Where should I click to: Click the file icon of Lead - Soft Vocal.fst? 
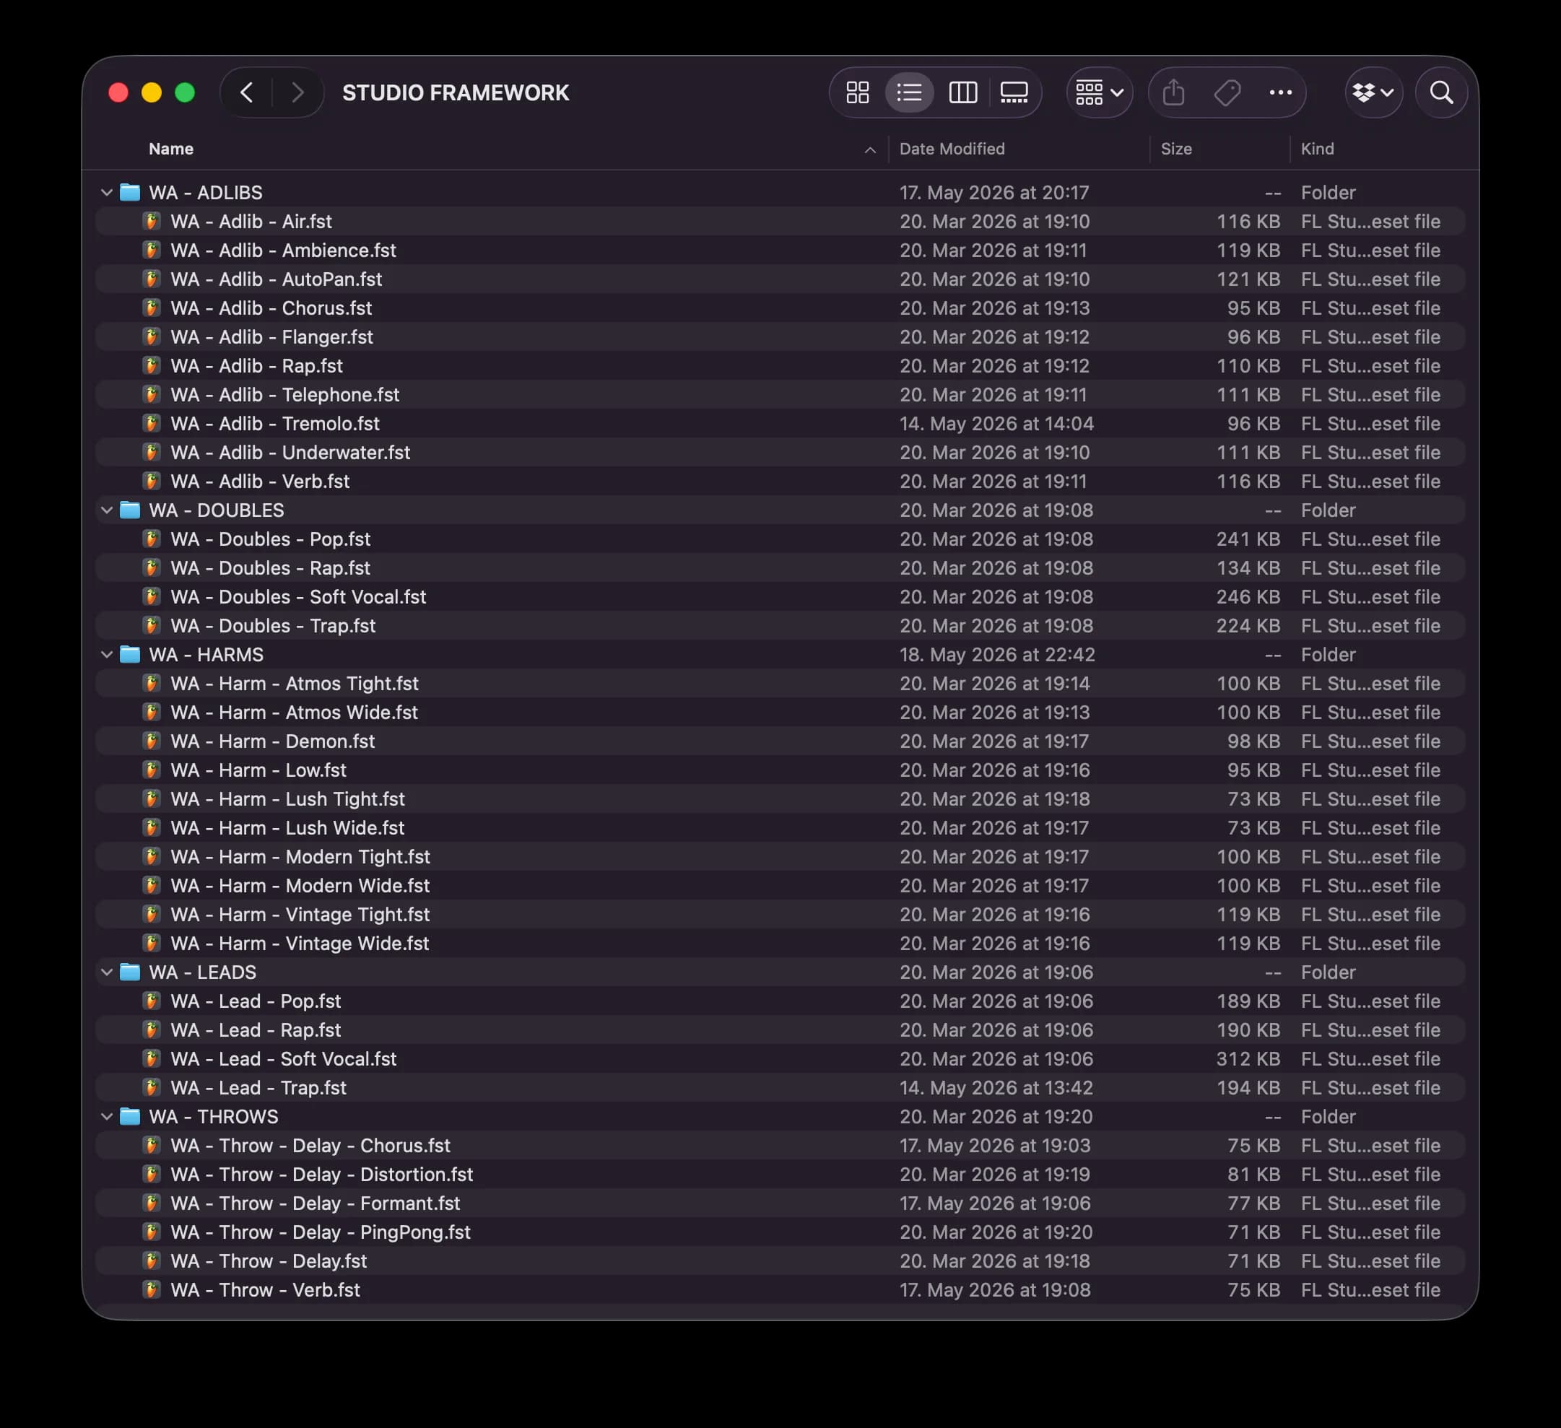(x=152, y=1058)
